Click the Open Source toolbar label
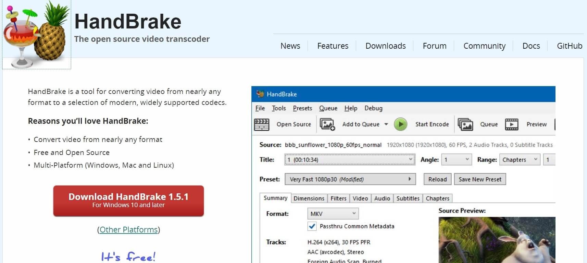587x263 pixels. 294,124
